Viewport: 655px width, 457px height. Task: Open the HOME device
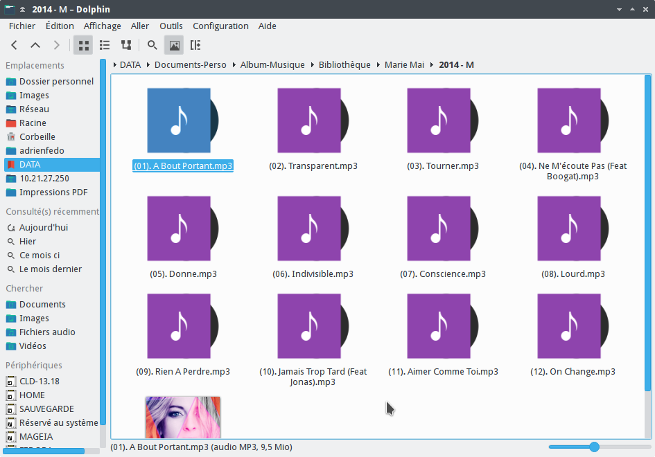[52, 395]
